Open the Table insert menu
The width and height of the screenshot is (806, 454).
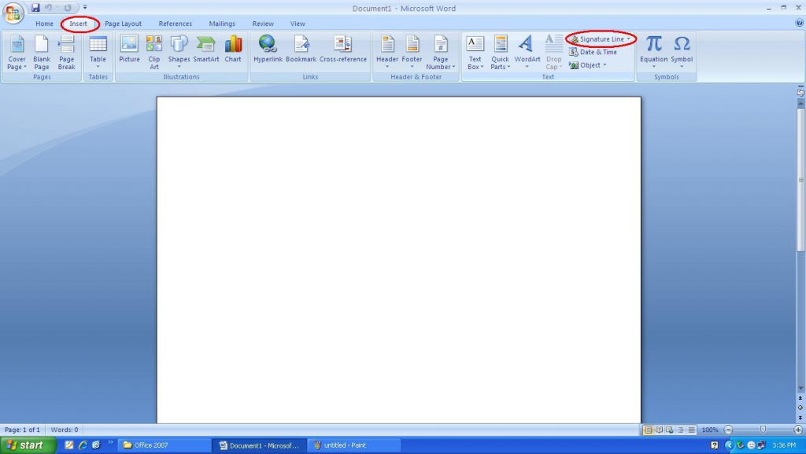(98, 53)
